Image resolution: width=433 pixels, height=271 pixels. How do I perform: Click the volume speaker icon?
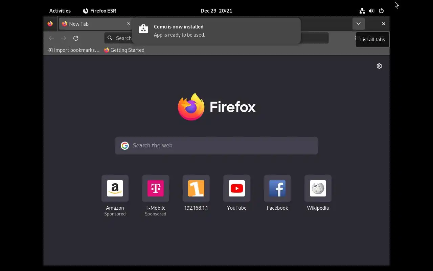(x=372, y=11)
